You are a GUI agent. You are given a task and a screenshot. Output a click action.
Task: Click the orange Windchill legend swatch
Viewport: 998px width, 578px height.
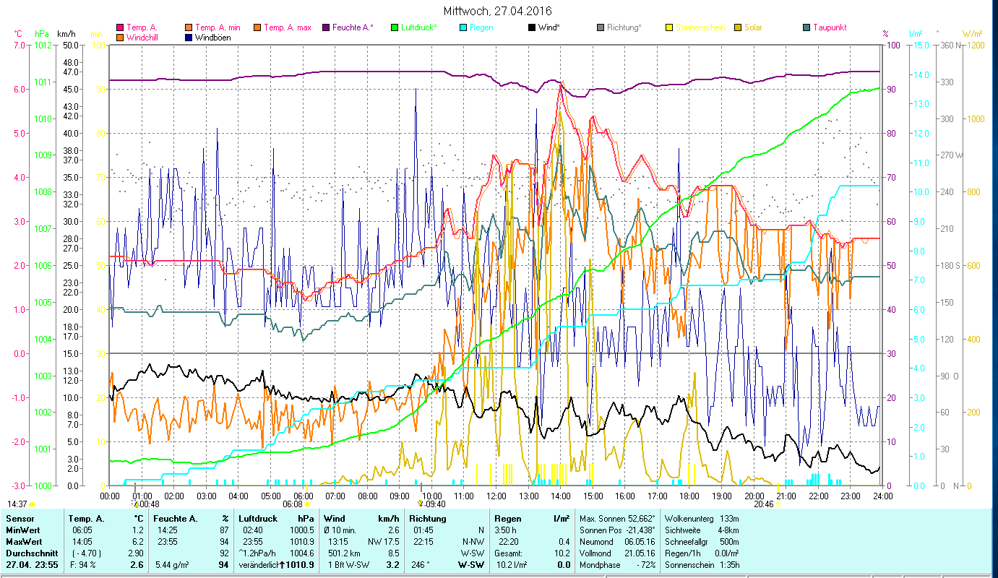point(120,37)
